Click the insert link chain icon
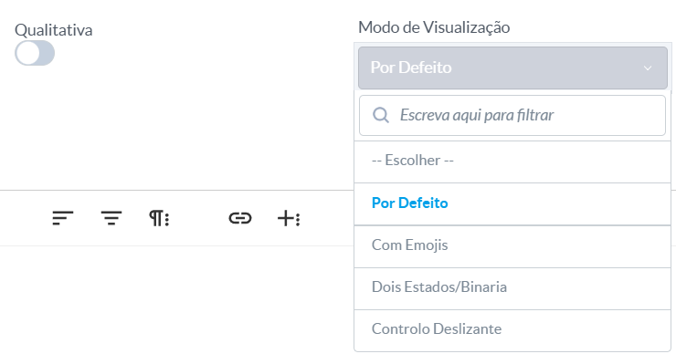The image size is (676, 354). click(240, 218)
